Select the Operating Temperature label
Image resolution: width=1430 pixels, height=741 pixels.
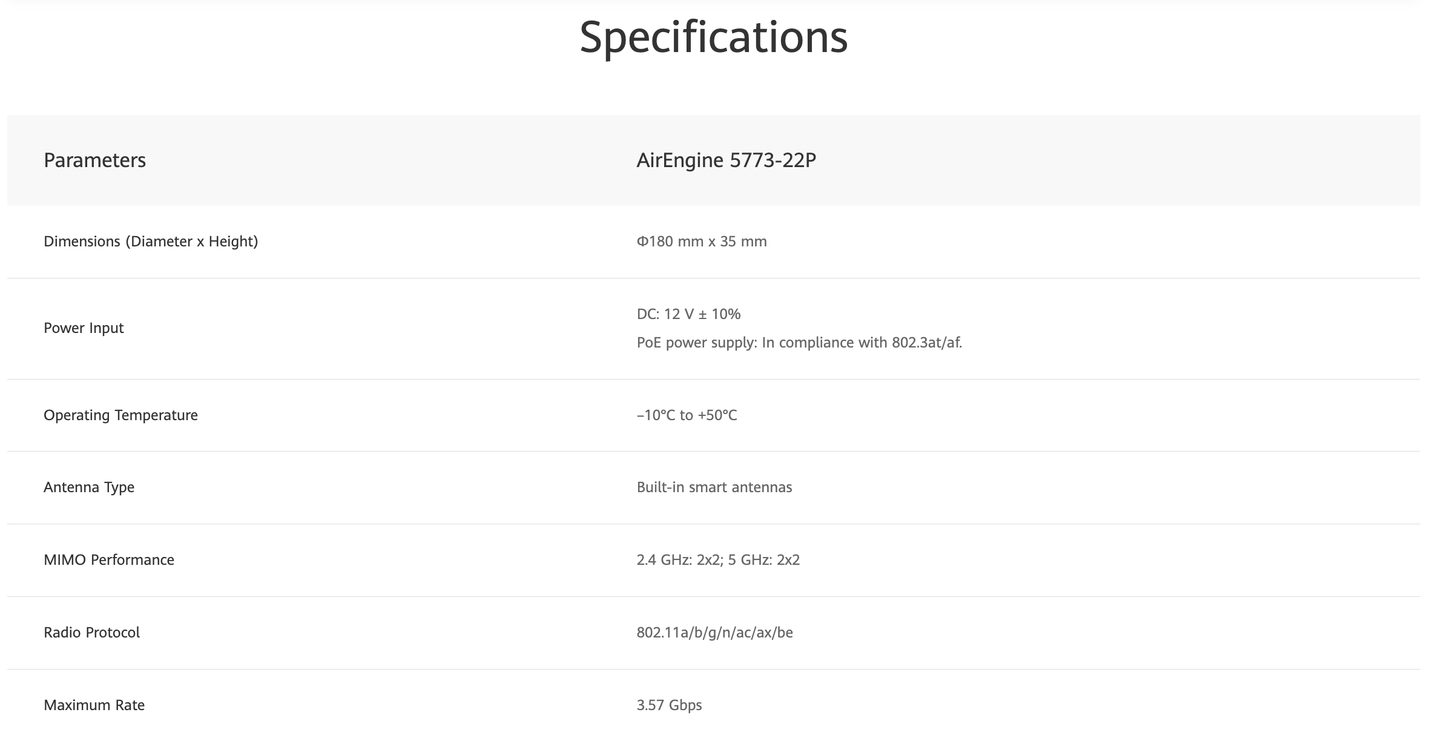120,415
